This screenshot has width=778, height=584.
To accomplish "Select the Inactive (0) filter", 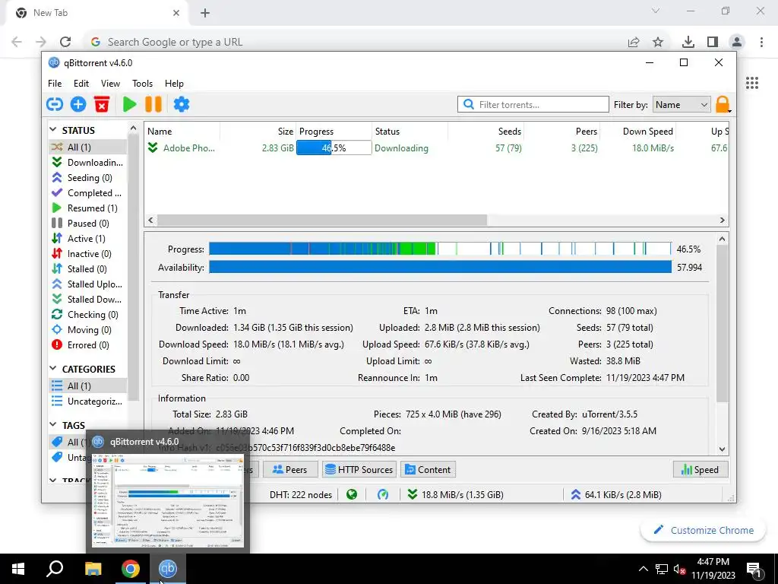I will pyautogui.click(x=88, y=254).
